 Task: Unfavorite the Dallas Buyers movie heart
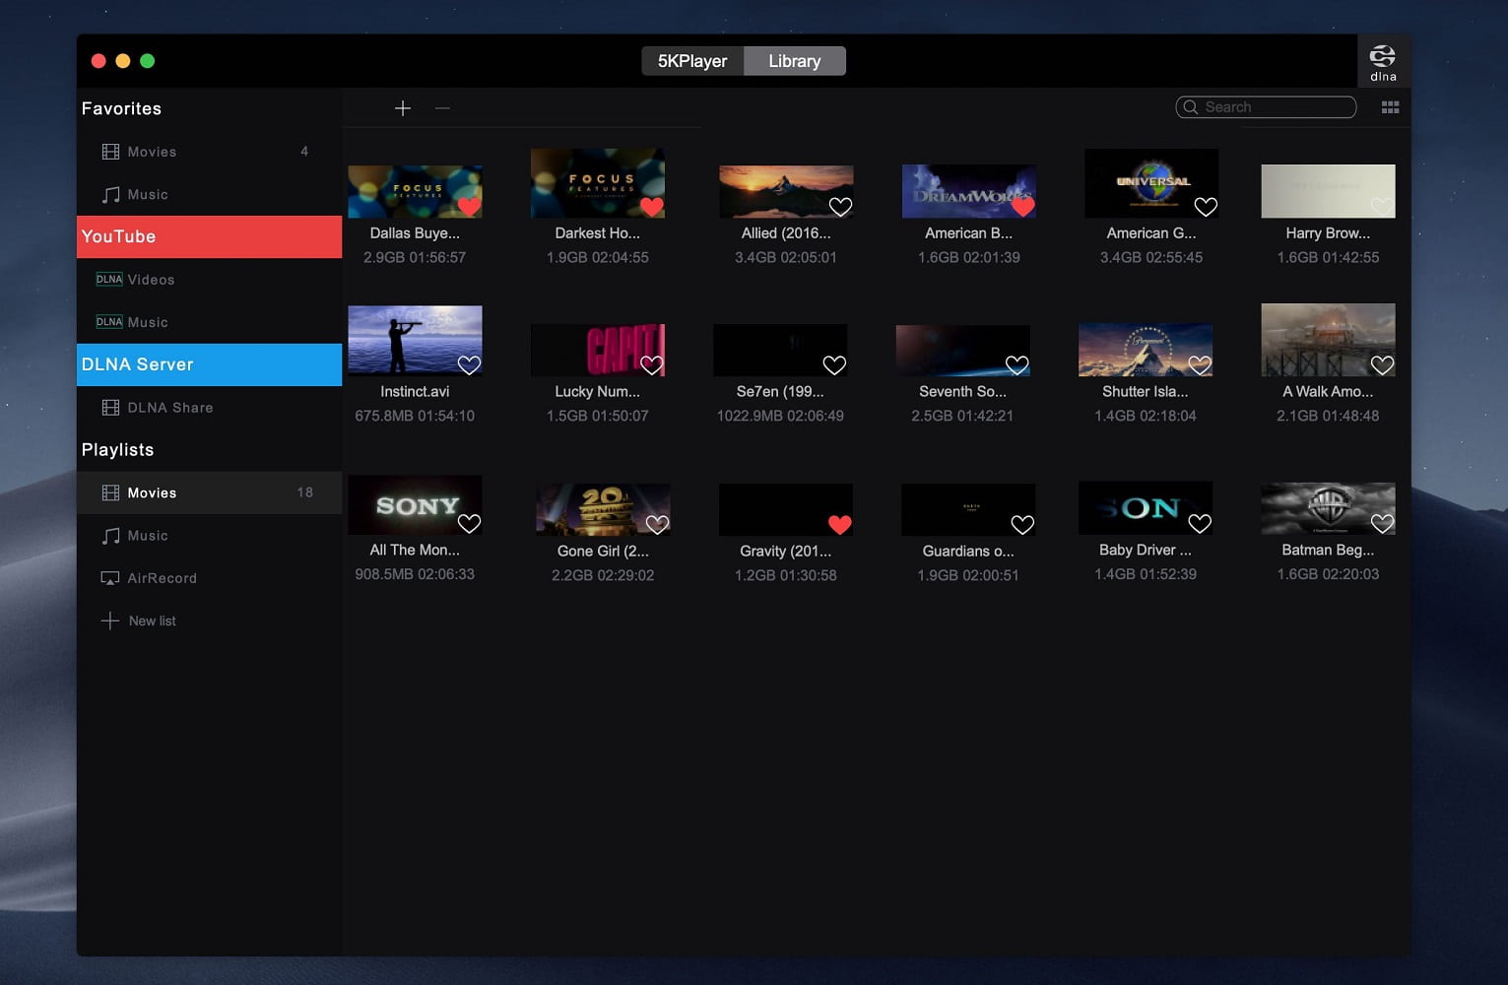click(x=469, y=207)
